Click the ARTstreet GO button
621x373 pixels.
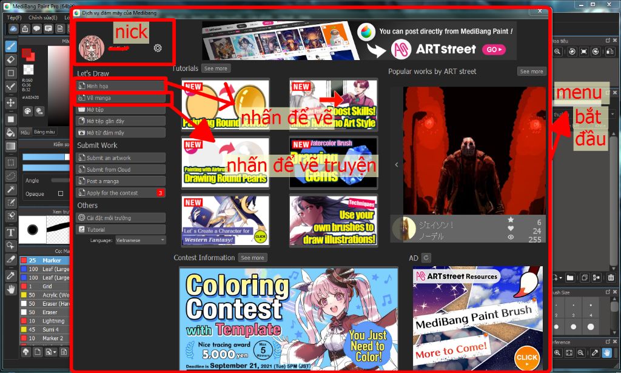coord(494,50)
